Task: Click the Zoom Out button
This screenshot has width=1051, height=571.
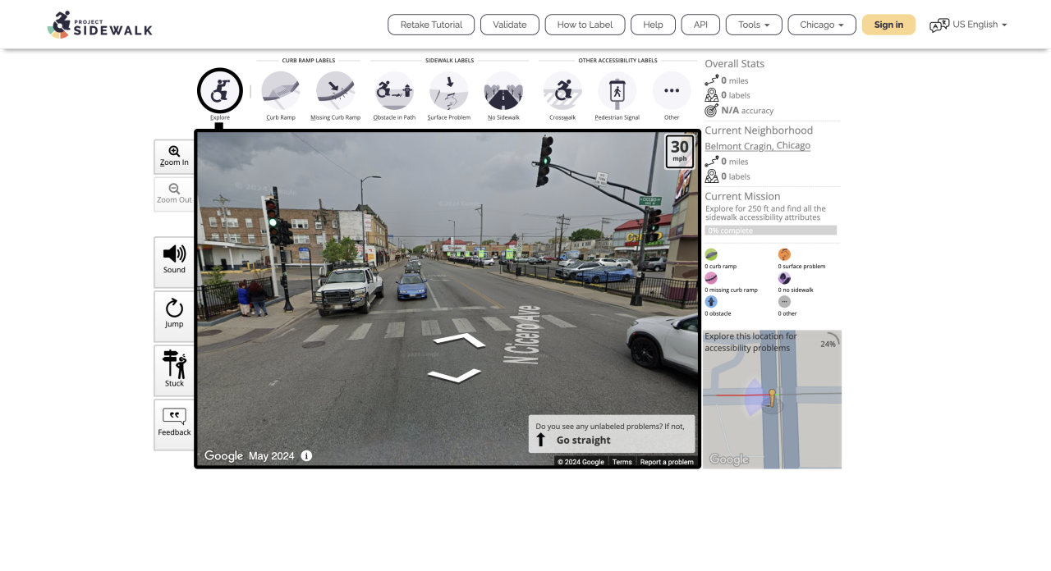Action: click(x=174, y=194)
